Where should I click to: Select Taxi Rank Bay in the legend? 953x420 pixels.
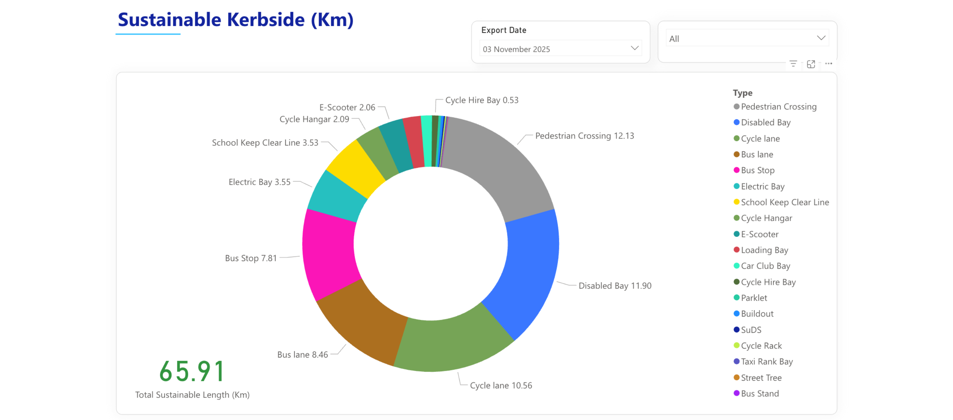767,362
